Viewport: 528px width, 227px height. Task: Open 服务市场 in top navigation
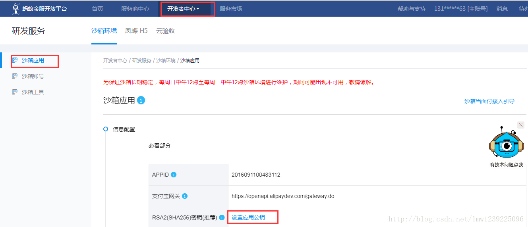[231, 9]
